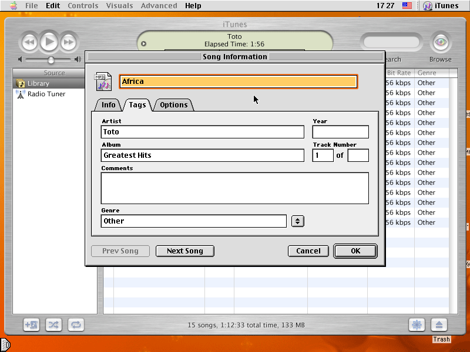Open the Controls menu
This screenshot has width=470, height=352.
[83, 6]
